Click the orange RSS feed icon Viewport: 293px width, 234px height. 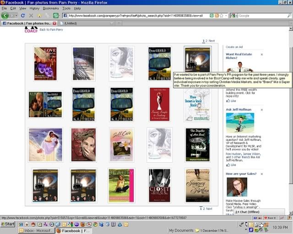tap(217, 16)
